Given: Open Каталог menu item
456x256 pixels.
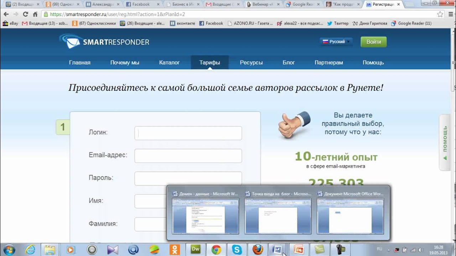Looking at the screenshot, I should (169, 63).
